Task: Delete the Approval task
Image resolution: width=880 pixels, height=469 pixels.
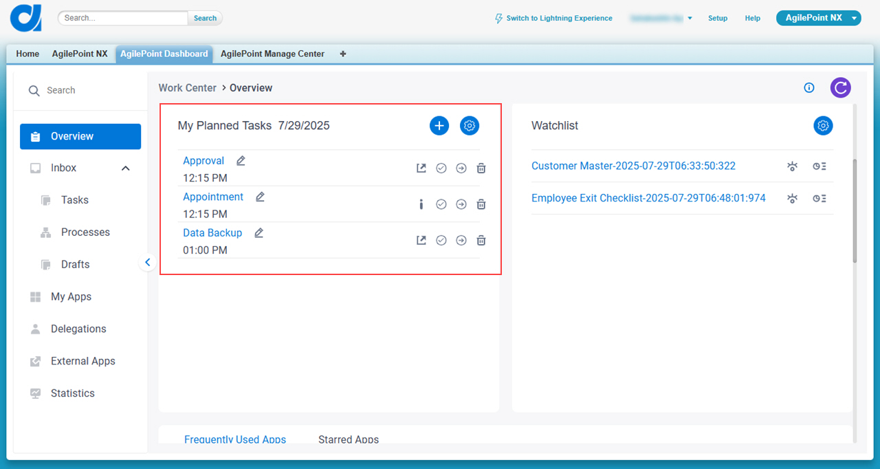Action: (x=481, y=168)
